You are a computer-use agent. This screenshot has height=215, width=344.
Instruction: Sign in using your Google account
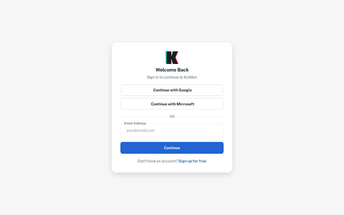[172, 90]
